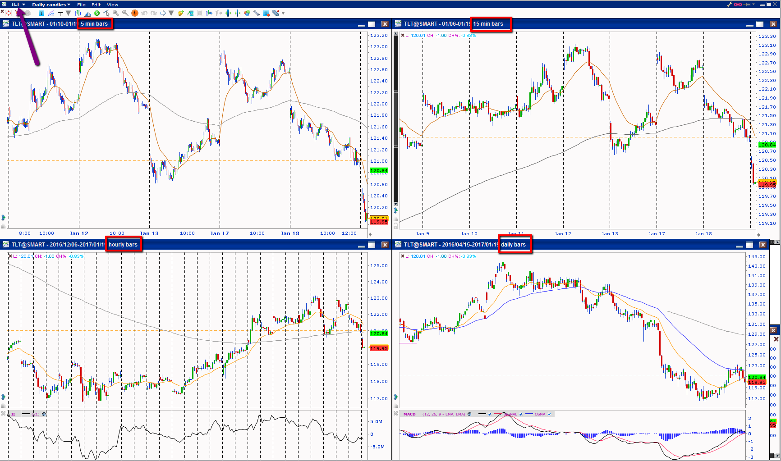Viewport: 781px width, 461px height.
Task: Open the wrench settings toolbar icon
Action: pos(257,13)
